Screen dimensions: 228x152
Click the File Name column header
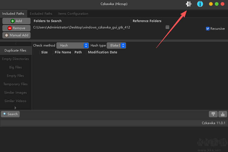click(63, 52)
